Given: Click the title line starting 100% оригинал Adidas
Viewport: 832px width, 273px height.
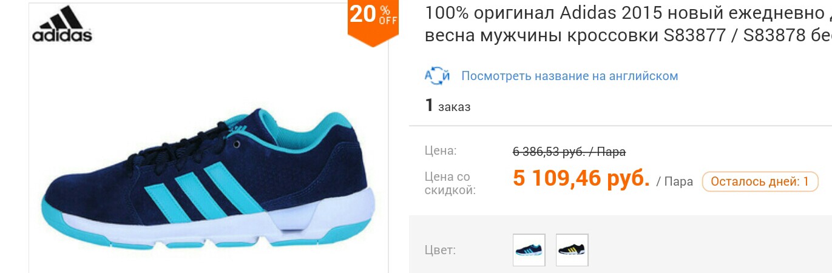Looking at the screenshot, I should (x=627, y=12).
